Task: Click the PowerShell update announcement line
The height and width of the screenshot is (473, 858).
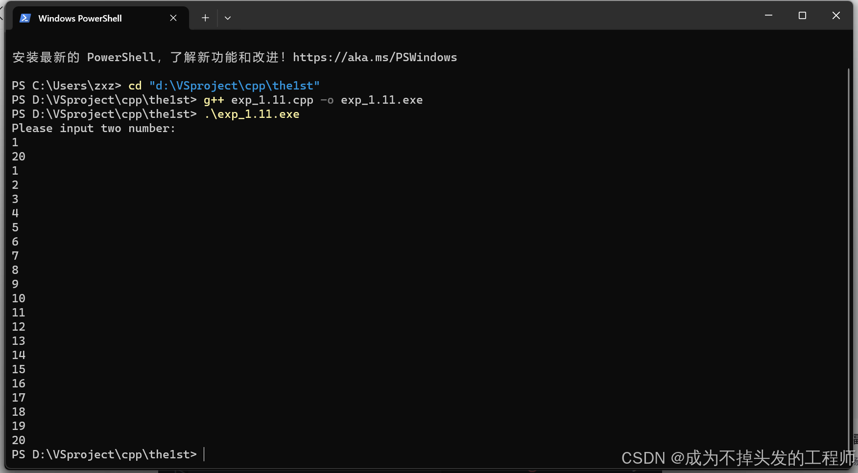Action: [234, 57]
